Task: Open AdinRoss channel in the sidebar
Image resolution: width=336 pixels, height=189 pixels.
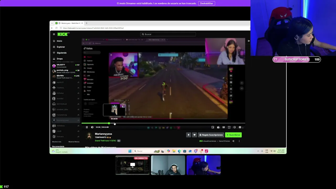Action: 66,126
